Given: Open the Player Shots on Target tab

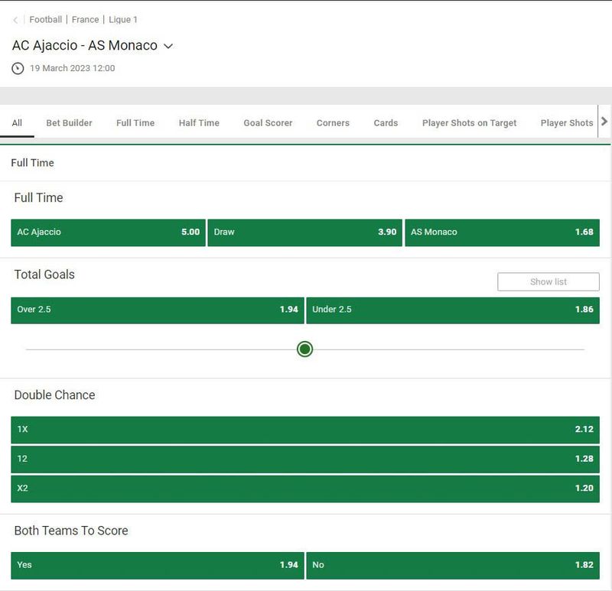Looking at the screenshot, I should pos(469,123).
